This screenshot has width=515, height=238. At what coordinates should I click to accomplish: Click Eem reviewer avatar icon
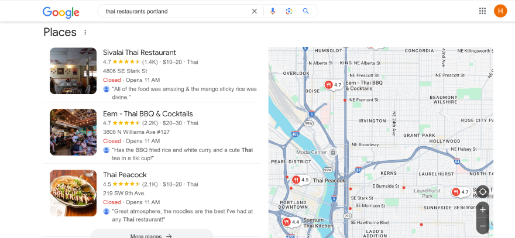click(x=107, y=150)
